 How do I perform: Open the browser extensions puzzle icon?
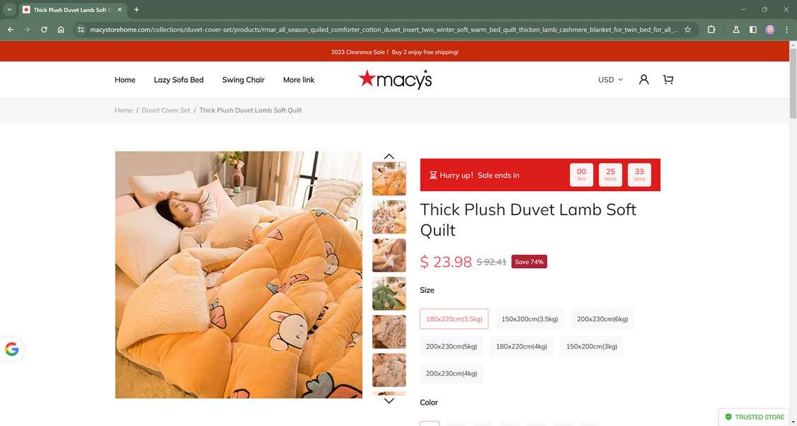coord(711,30)
